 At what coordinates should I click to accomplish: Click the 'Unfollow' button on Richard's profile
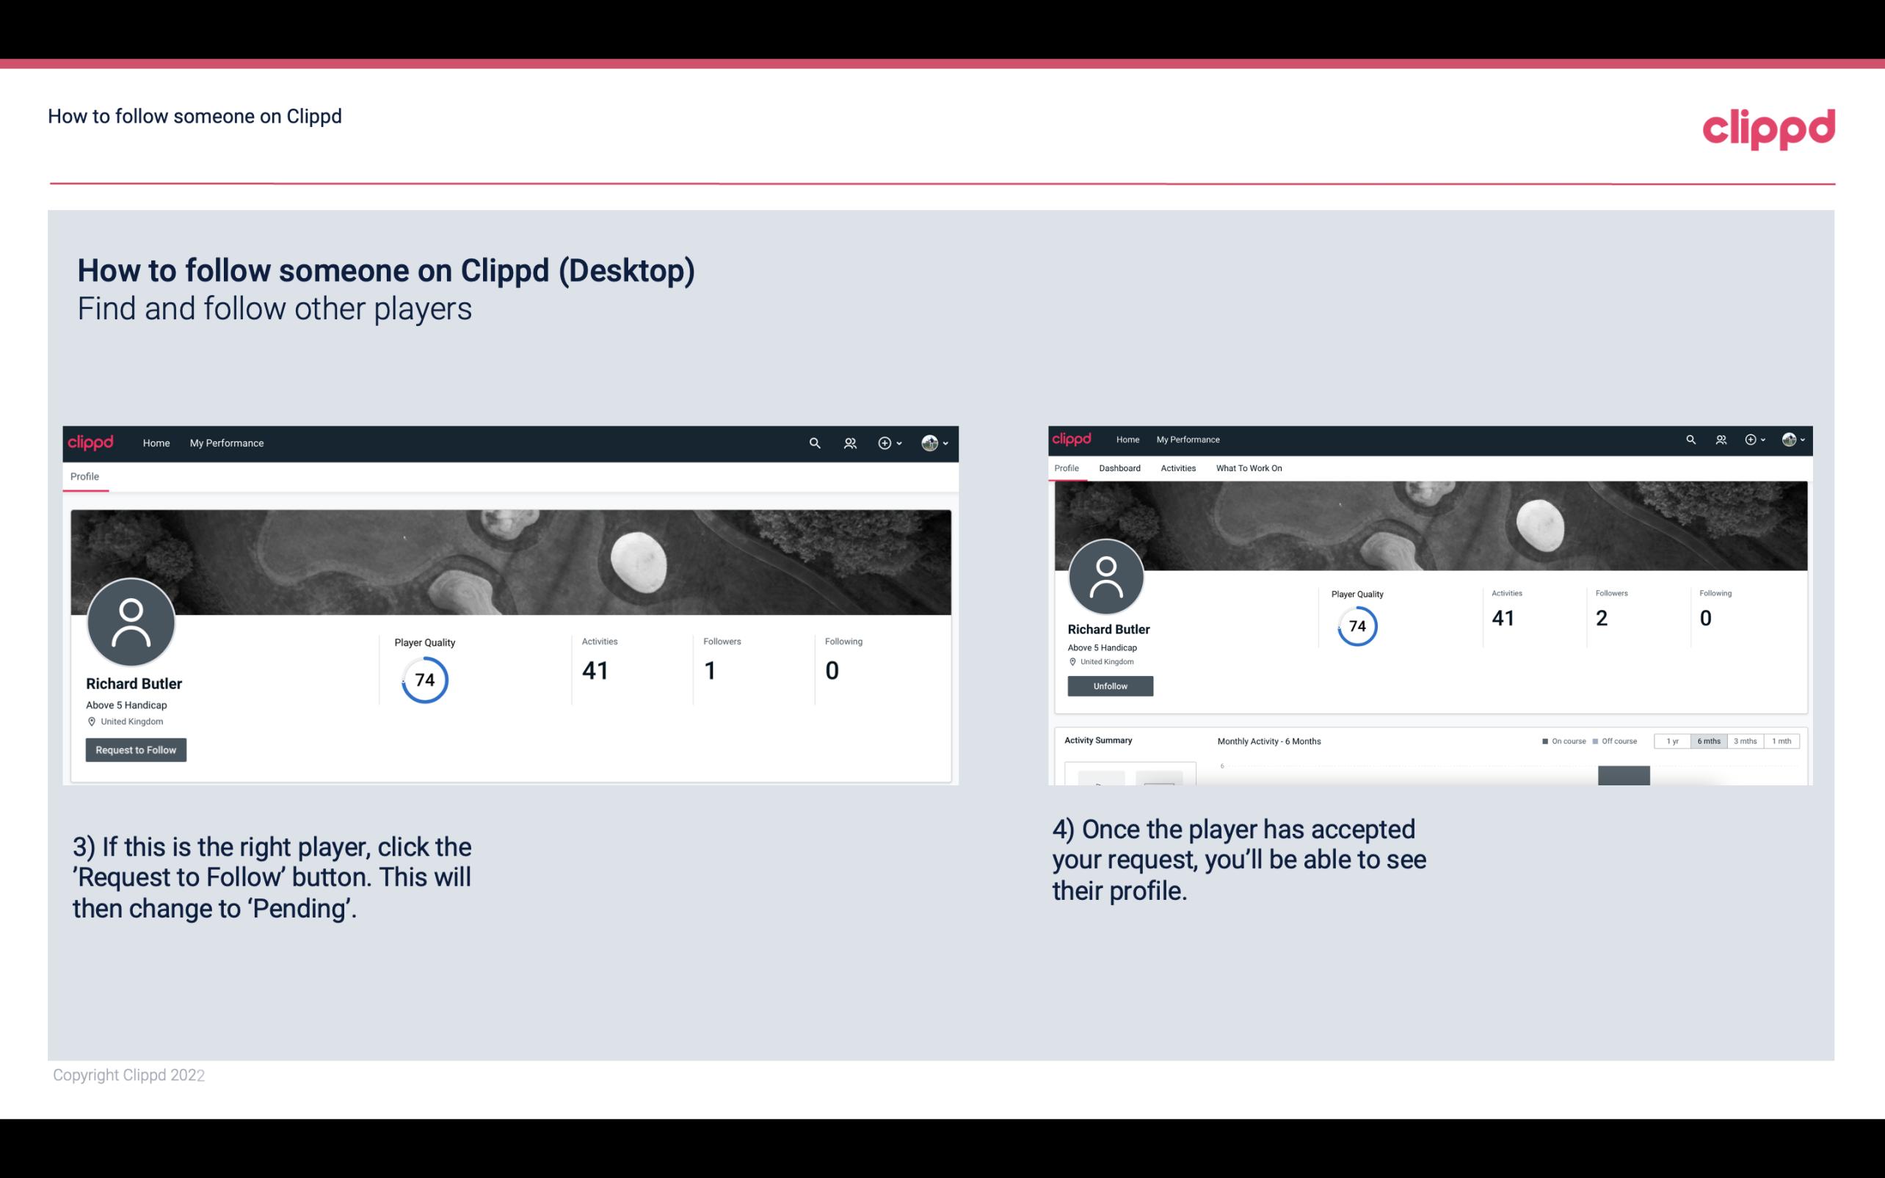1110,686
